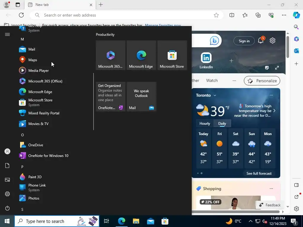This screenshot has width=303, height=227.
Task: Toggle Edge split screen
Action: 232,15
